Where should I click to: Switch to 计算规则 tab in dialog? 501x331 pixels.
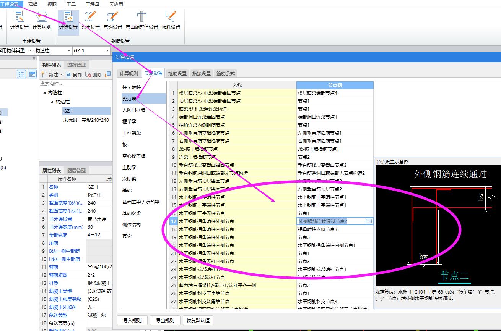coord(129,73)
